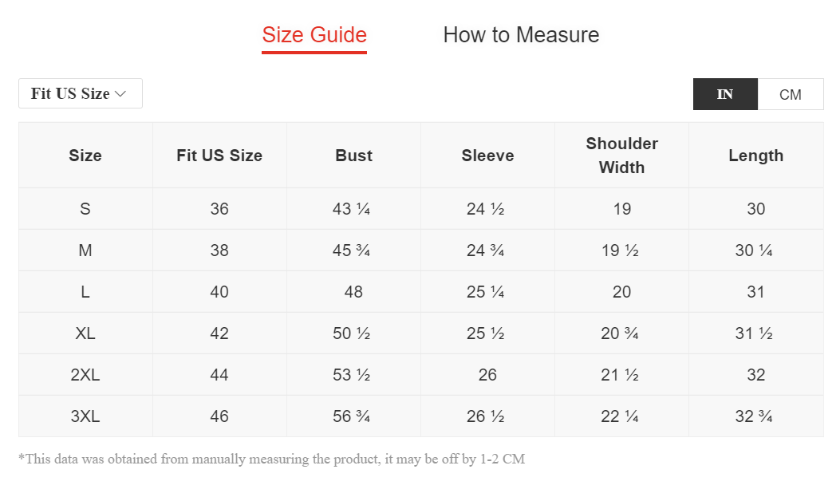
Task: Open the Fit US Size dropdown
Action: point(81,93)
